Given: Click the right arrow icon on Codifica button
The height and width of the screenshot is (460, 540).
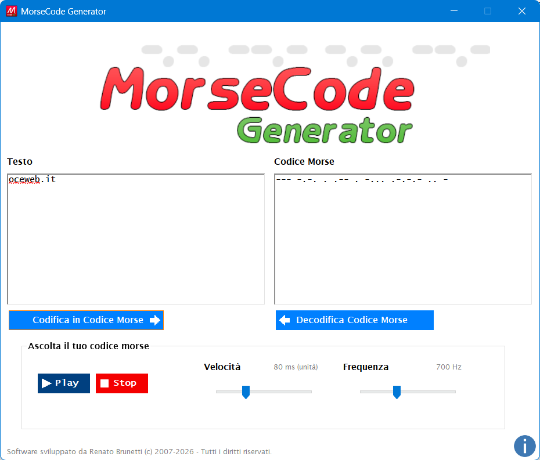Looking at the screenshot, I should (154, 320).
